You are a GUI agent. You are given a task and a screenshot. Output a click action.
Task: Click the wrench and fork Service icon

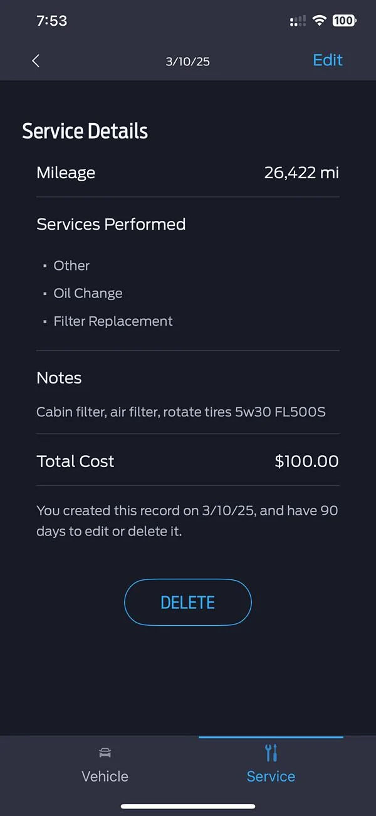pos(271,753)
